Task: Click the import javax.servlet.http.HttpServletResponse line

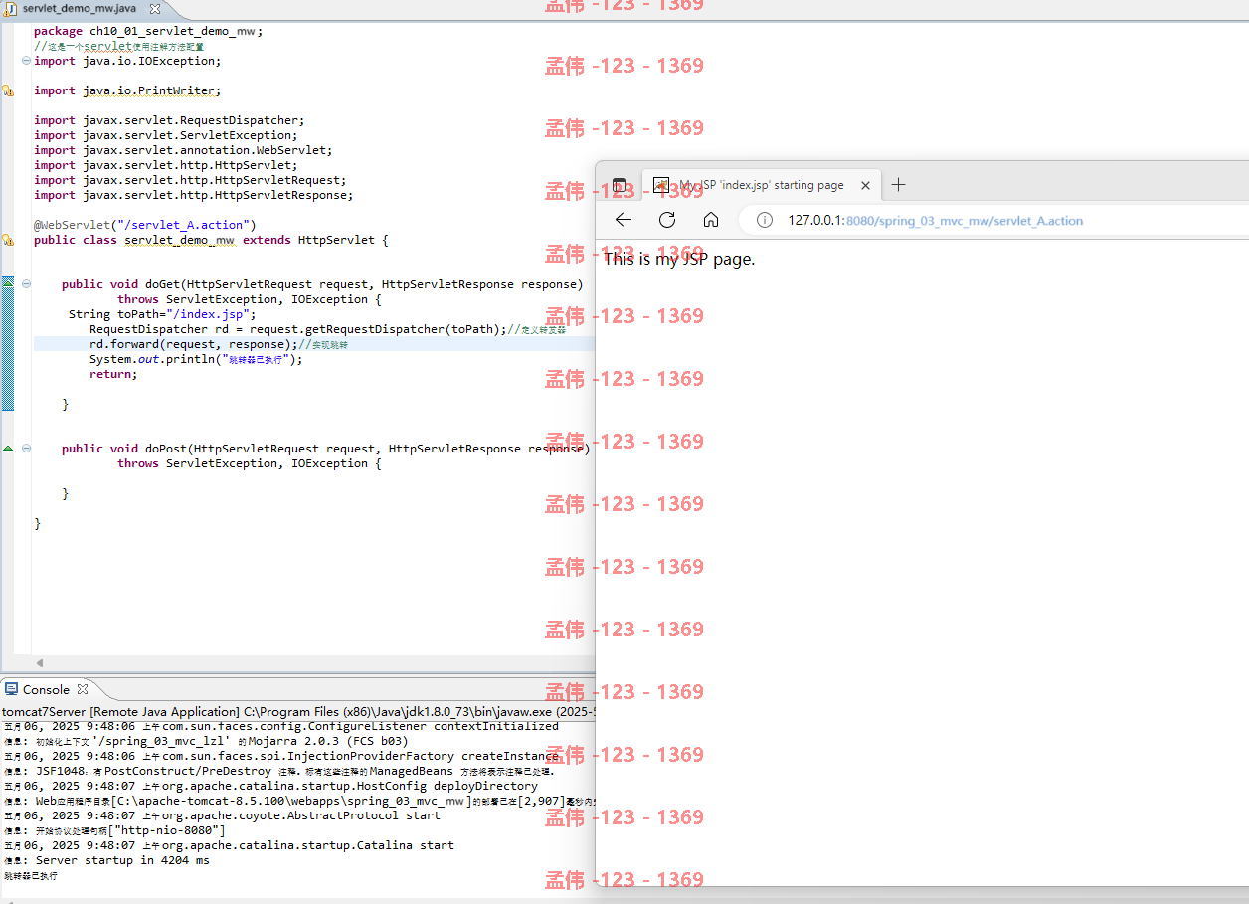Action: pos(194,195)
